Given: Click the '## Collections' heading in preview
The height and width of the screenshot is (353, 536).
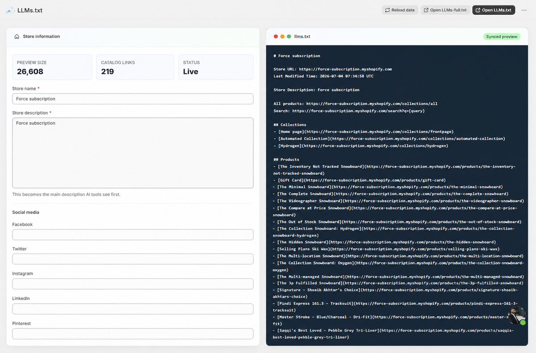Looking at the screenshot, I should coord(290,125).
